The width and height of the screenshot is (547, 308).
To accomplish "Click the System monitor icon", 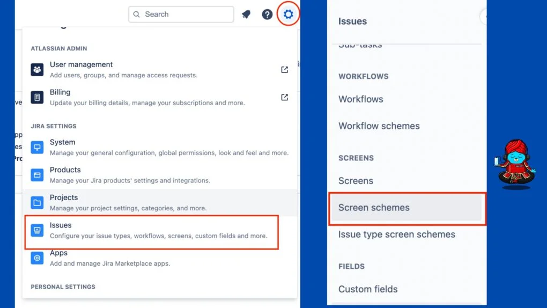I will coord(37,147).
